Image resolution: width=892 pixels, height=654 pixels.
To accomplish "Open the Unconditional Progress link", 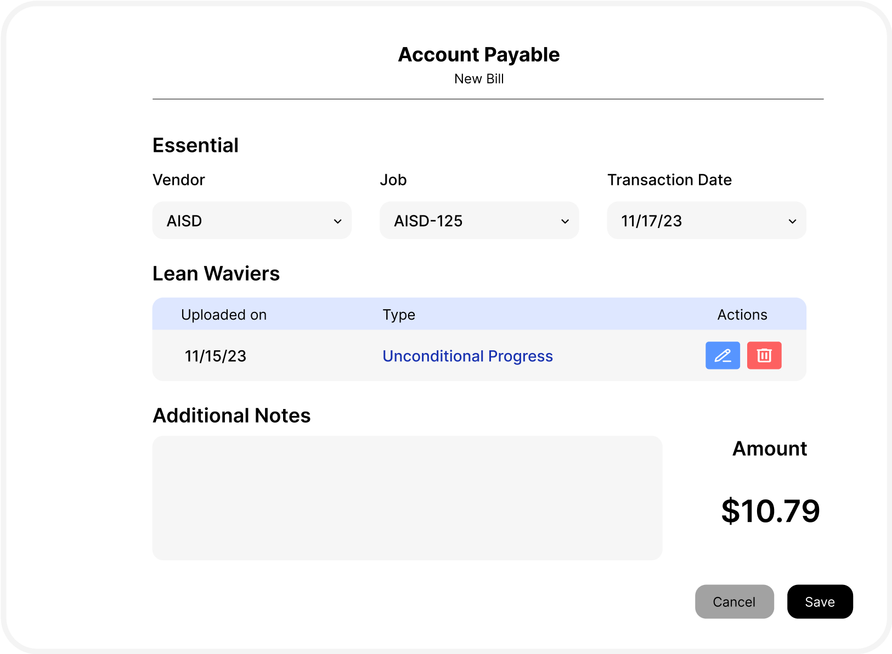I will (467, 356).
